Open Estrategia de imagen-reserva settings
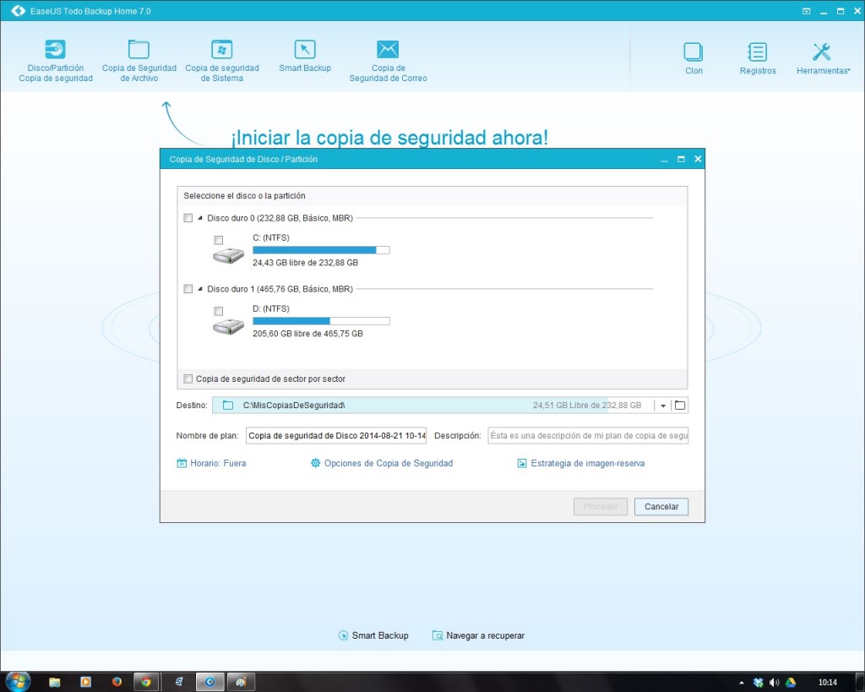This screenshot has height=692, width=865. 581,463
